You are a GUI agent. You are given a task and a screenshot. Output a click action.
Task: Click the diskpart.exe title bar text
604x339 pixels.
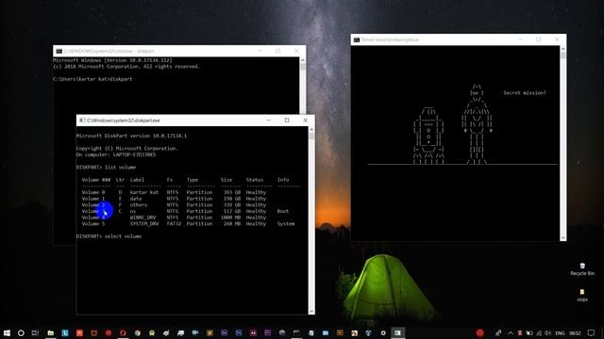click(x=124, y=121)
